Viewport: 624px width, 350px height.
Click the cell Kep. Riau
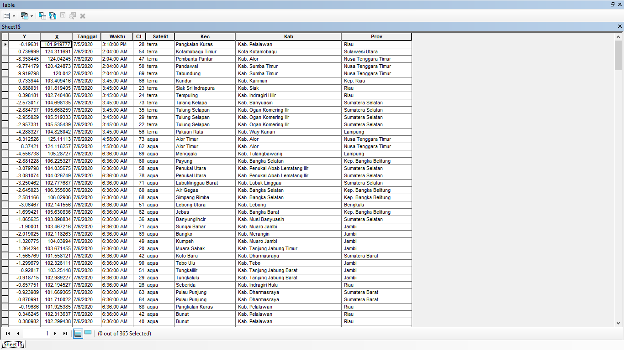click(376, 81)
